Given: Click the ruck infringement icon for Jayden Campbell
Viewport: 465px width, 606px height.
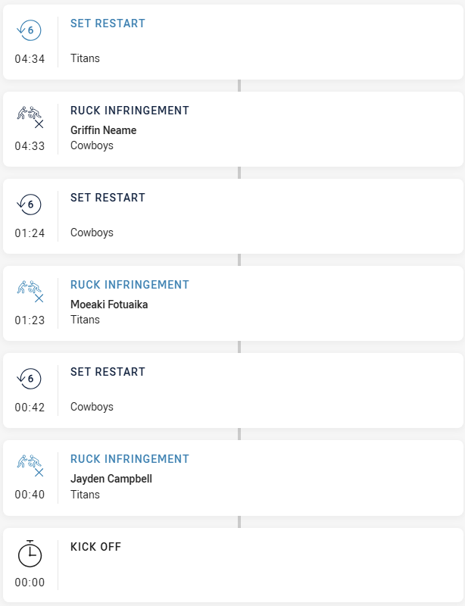Looking at the screenshot, I should [x=30, y=466].
